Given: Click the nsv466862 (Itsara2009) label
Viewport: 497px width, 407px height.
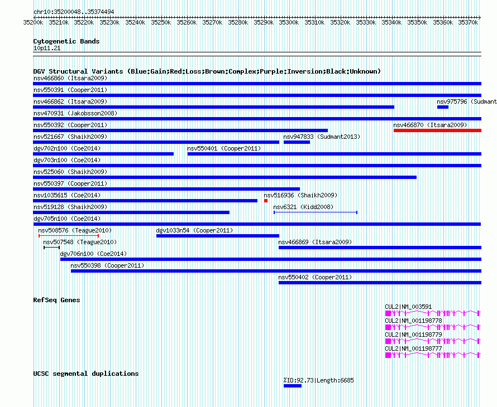Looking at the screenshot, I should click(70, 101).
